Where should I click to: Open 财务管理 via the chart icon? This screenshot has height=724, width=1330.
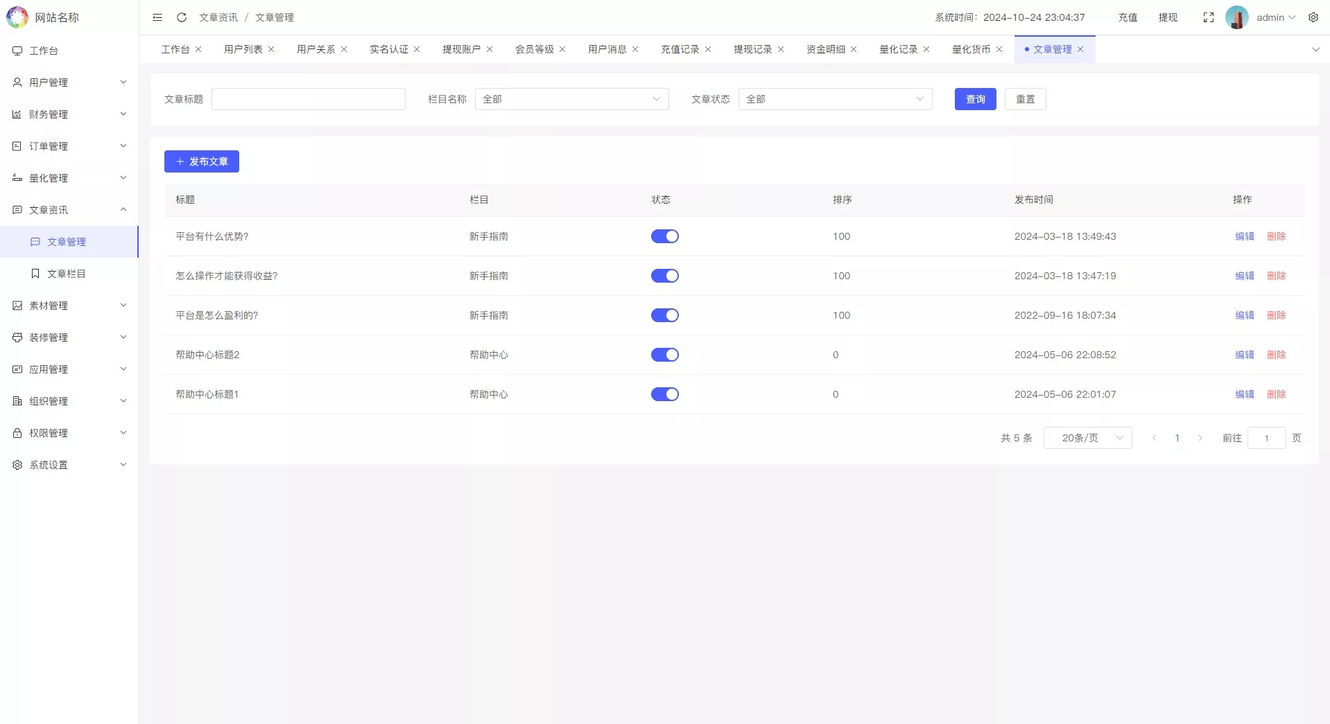click(x=17, y=114)
